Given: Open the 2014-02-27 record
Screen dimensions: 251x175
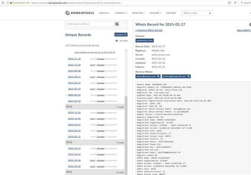Looking at the screenshot, I should pyautogui.click(x=74, y=125).
